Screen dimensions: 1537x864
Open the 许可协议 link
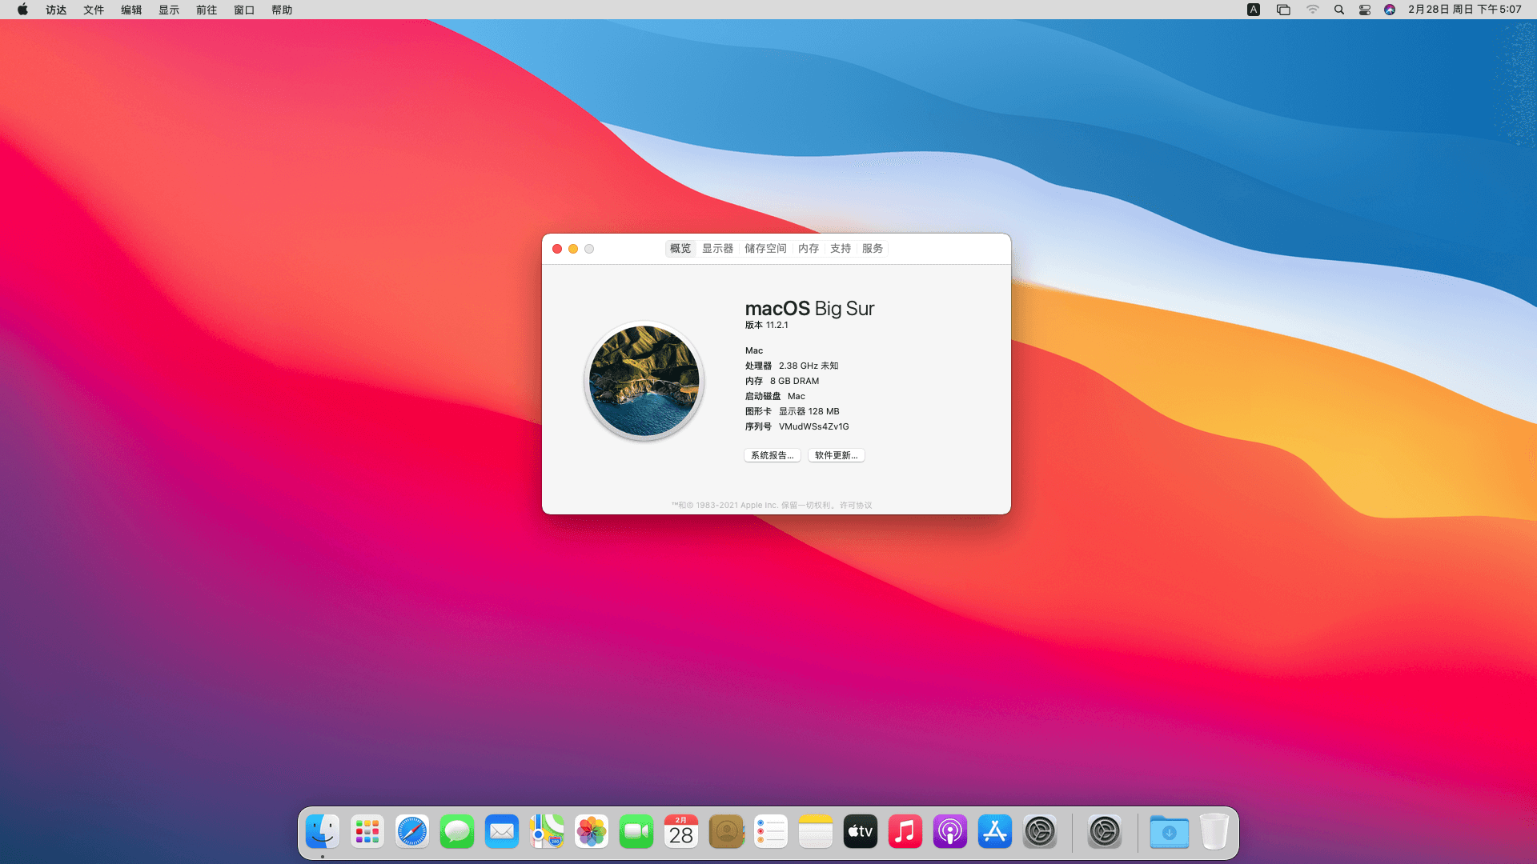pos(856,506)
